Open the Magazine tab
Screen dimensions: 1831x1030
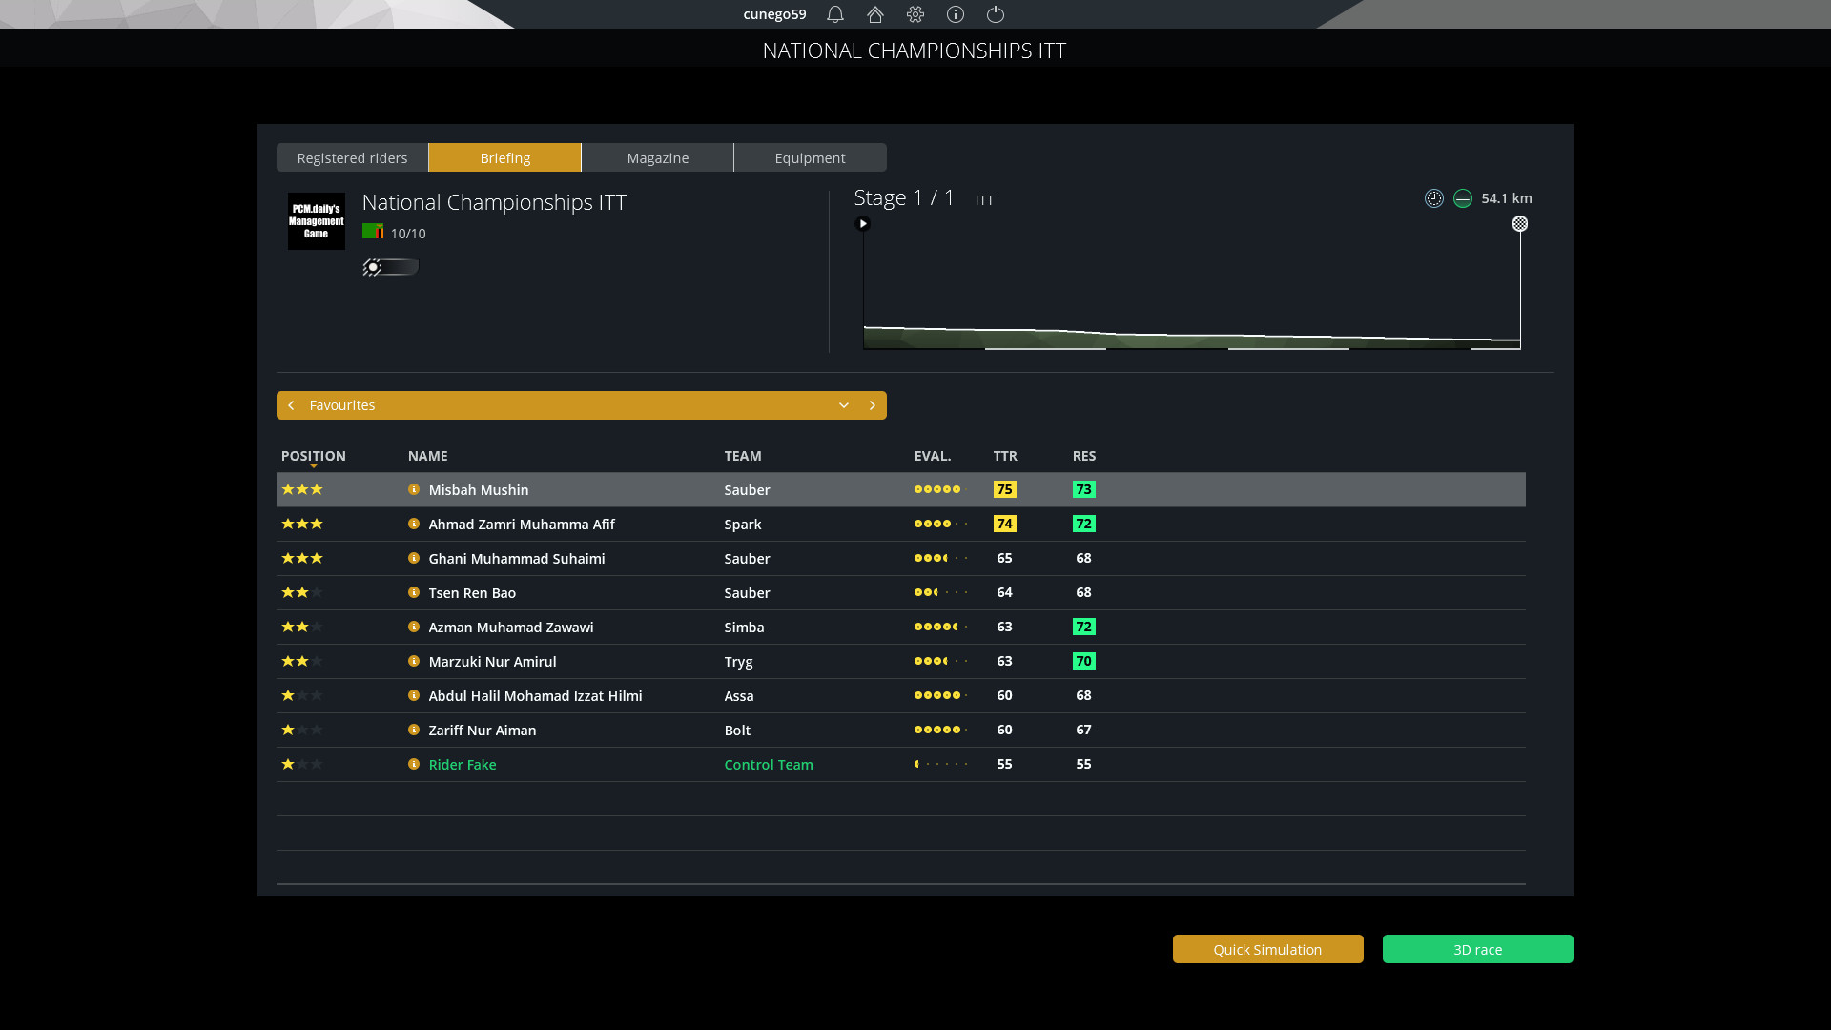click(x=658, y=157)
